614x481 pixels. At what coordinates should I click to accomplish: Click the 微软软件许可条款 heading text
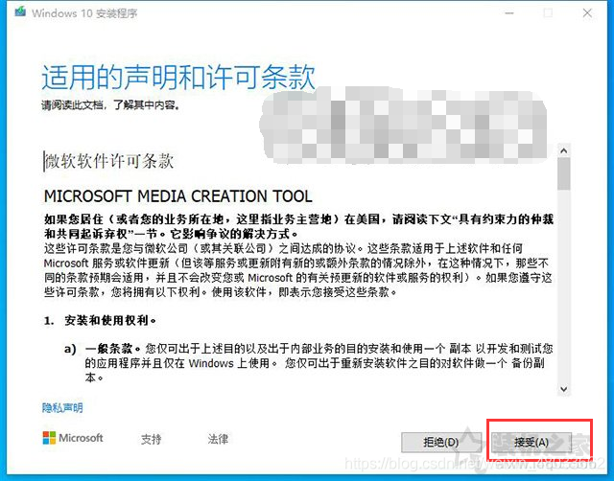coord(109,161)
